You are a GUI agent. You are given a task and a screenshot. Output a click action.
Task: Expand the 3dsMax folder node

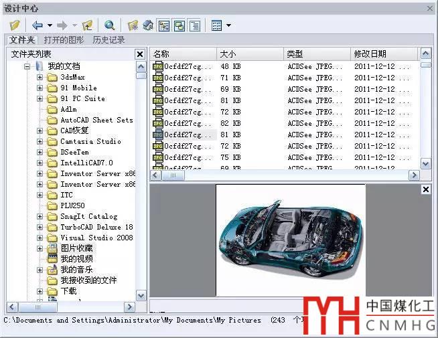tap(40, 77)
